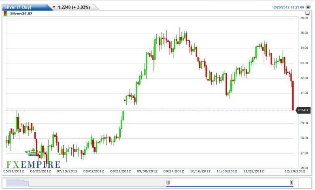Click the 09/27/2012 date label on x-axis
This screenshot has height=190, width=315.
(174, 171)
